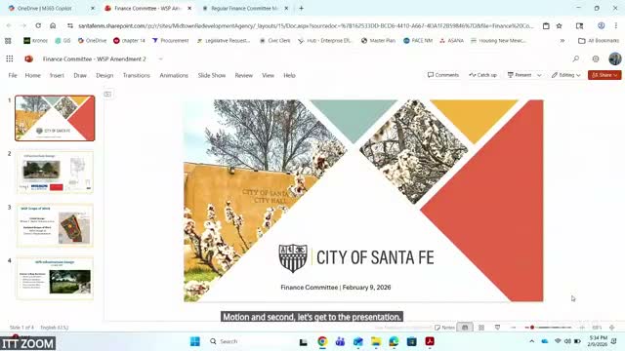This screenshot has width=625, height=351.
Task: Open PowerPoint settings gear
Action: [x=596, y=58]
